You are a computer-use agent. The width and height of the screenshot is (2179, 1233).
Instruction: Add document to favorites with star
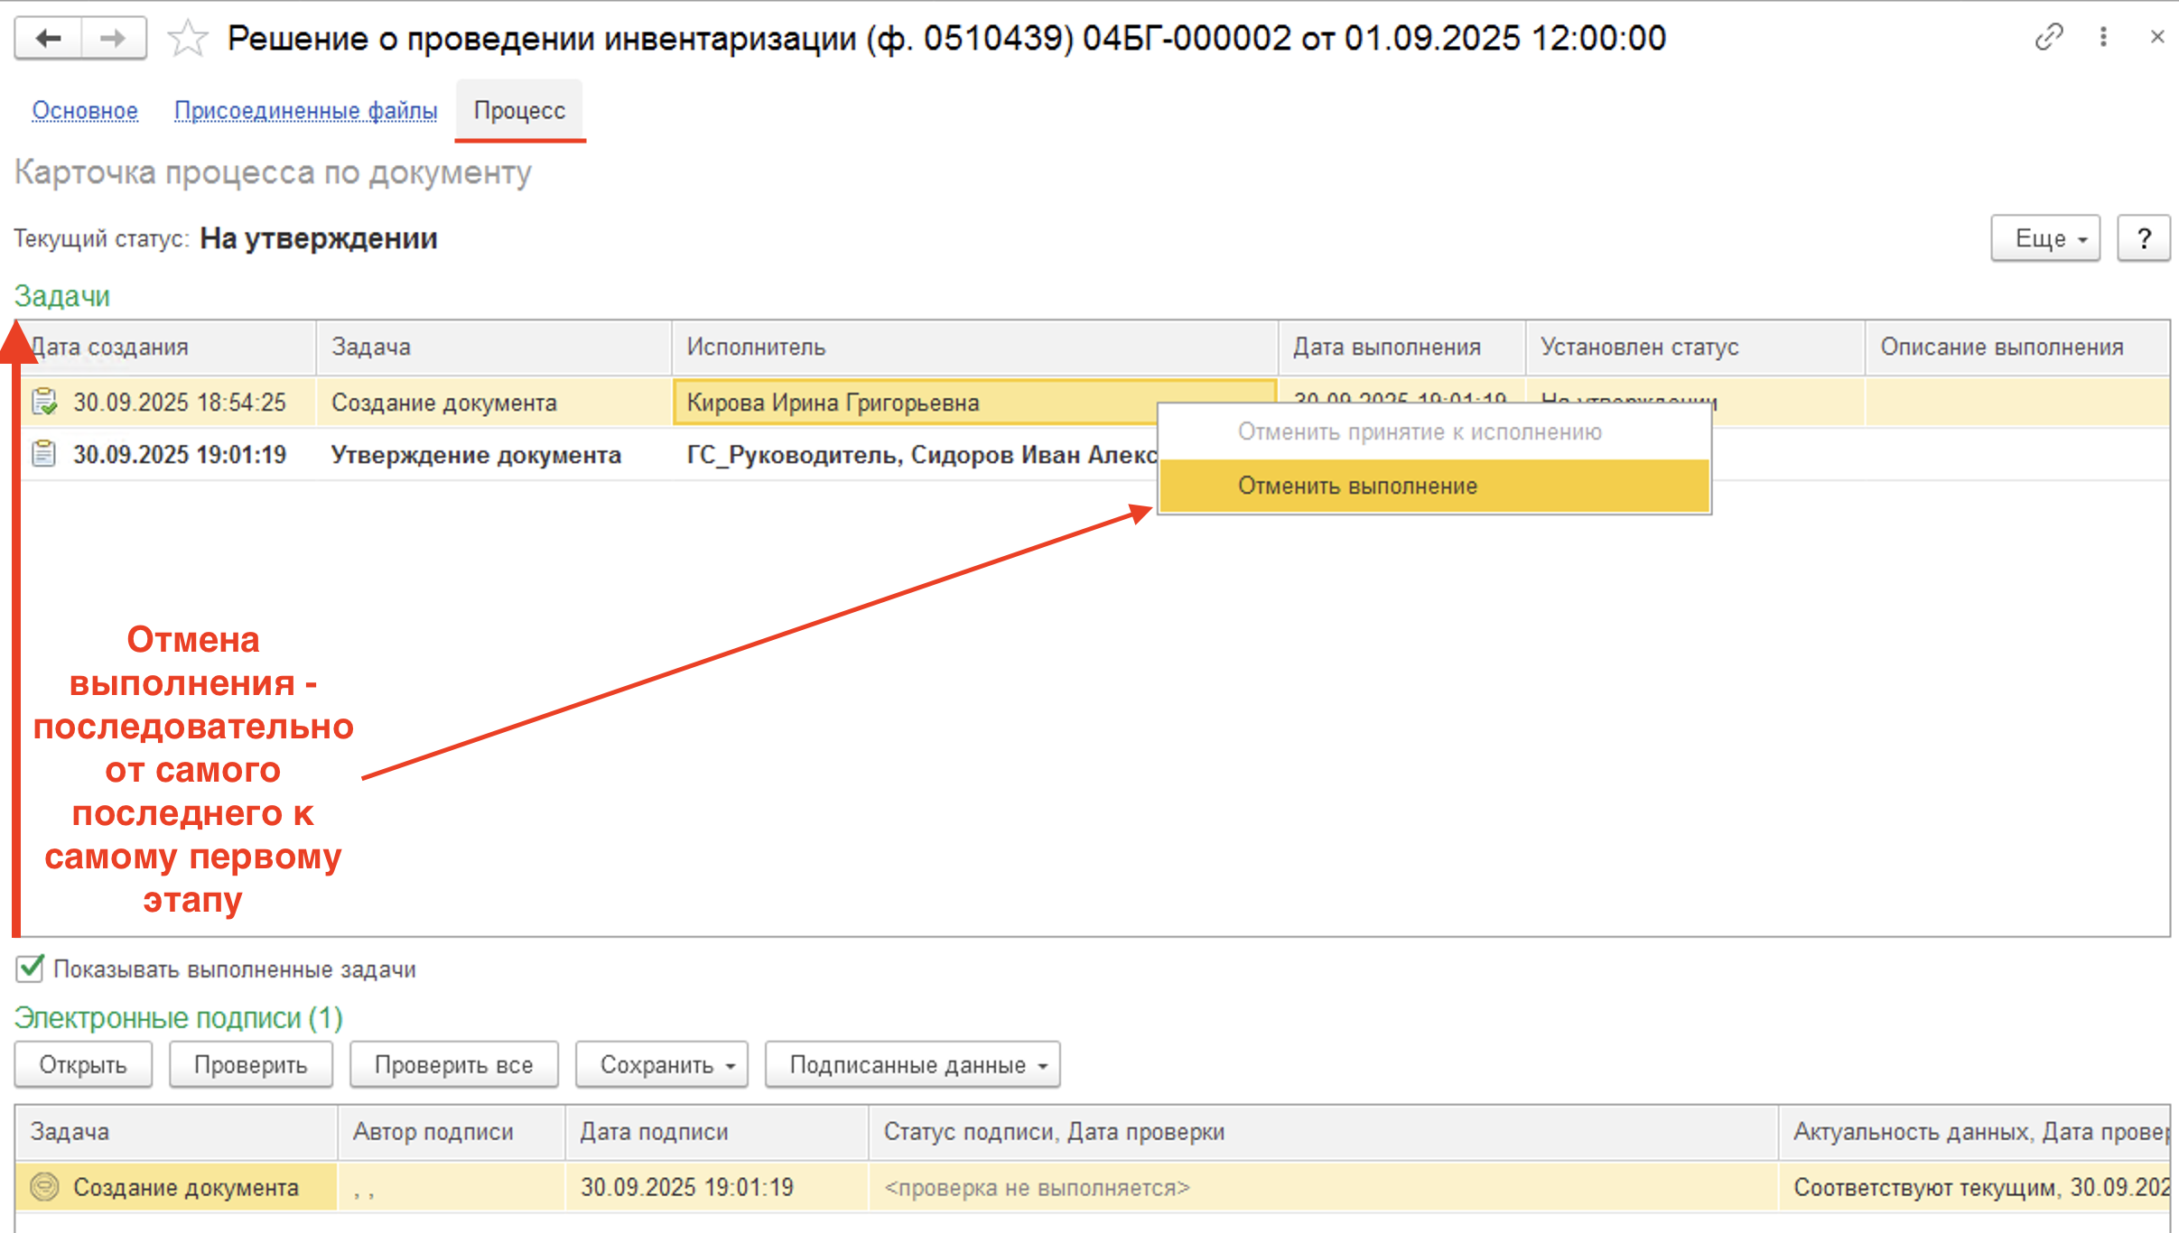tap(188, 39)
